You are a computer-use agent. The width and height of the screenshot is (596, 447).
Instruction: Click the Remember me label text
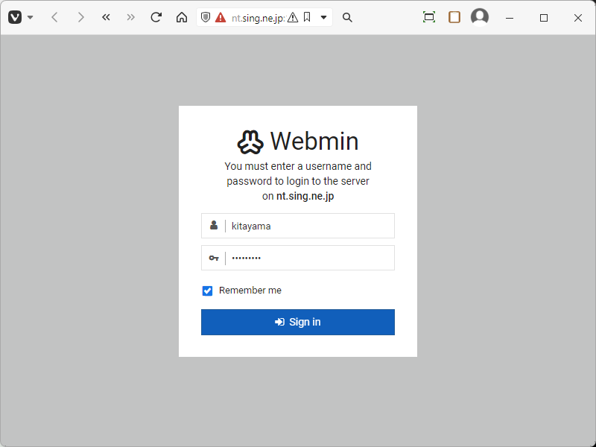(250, 291)
